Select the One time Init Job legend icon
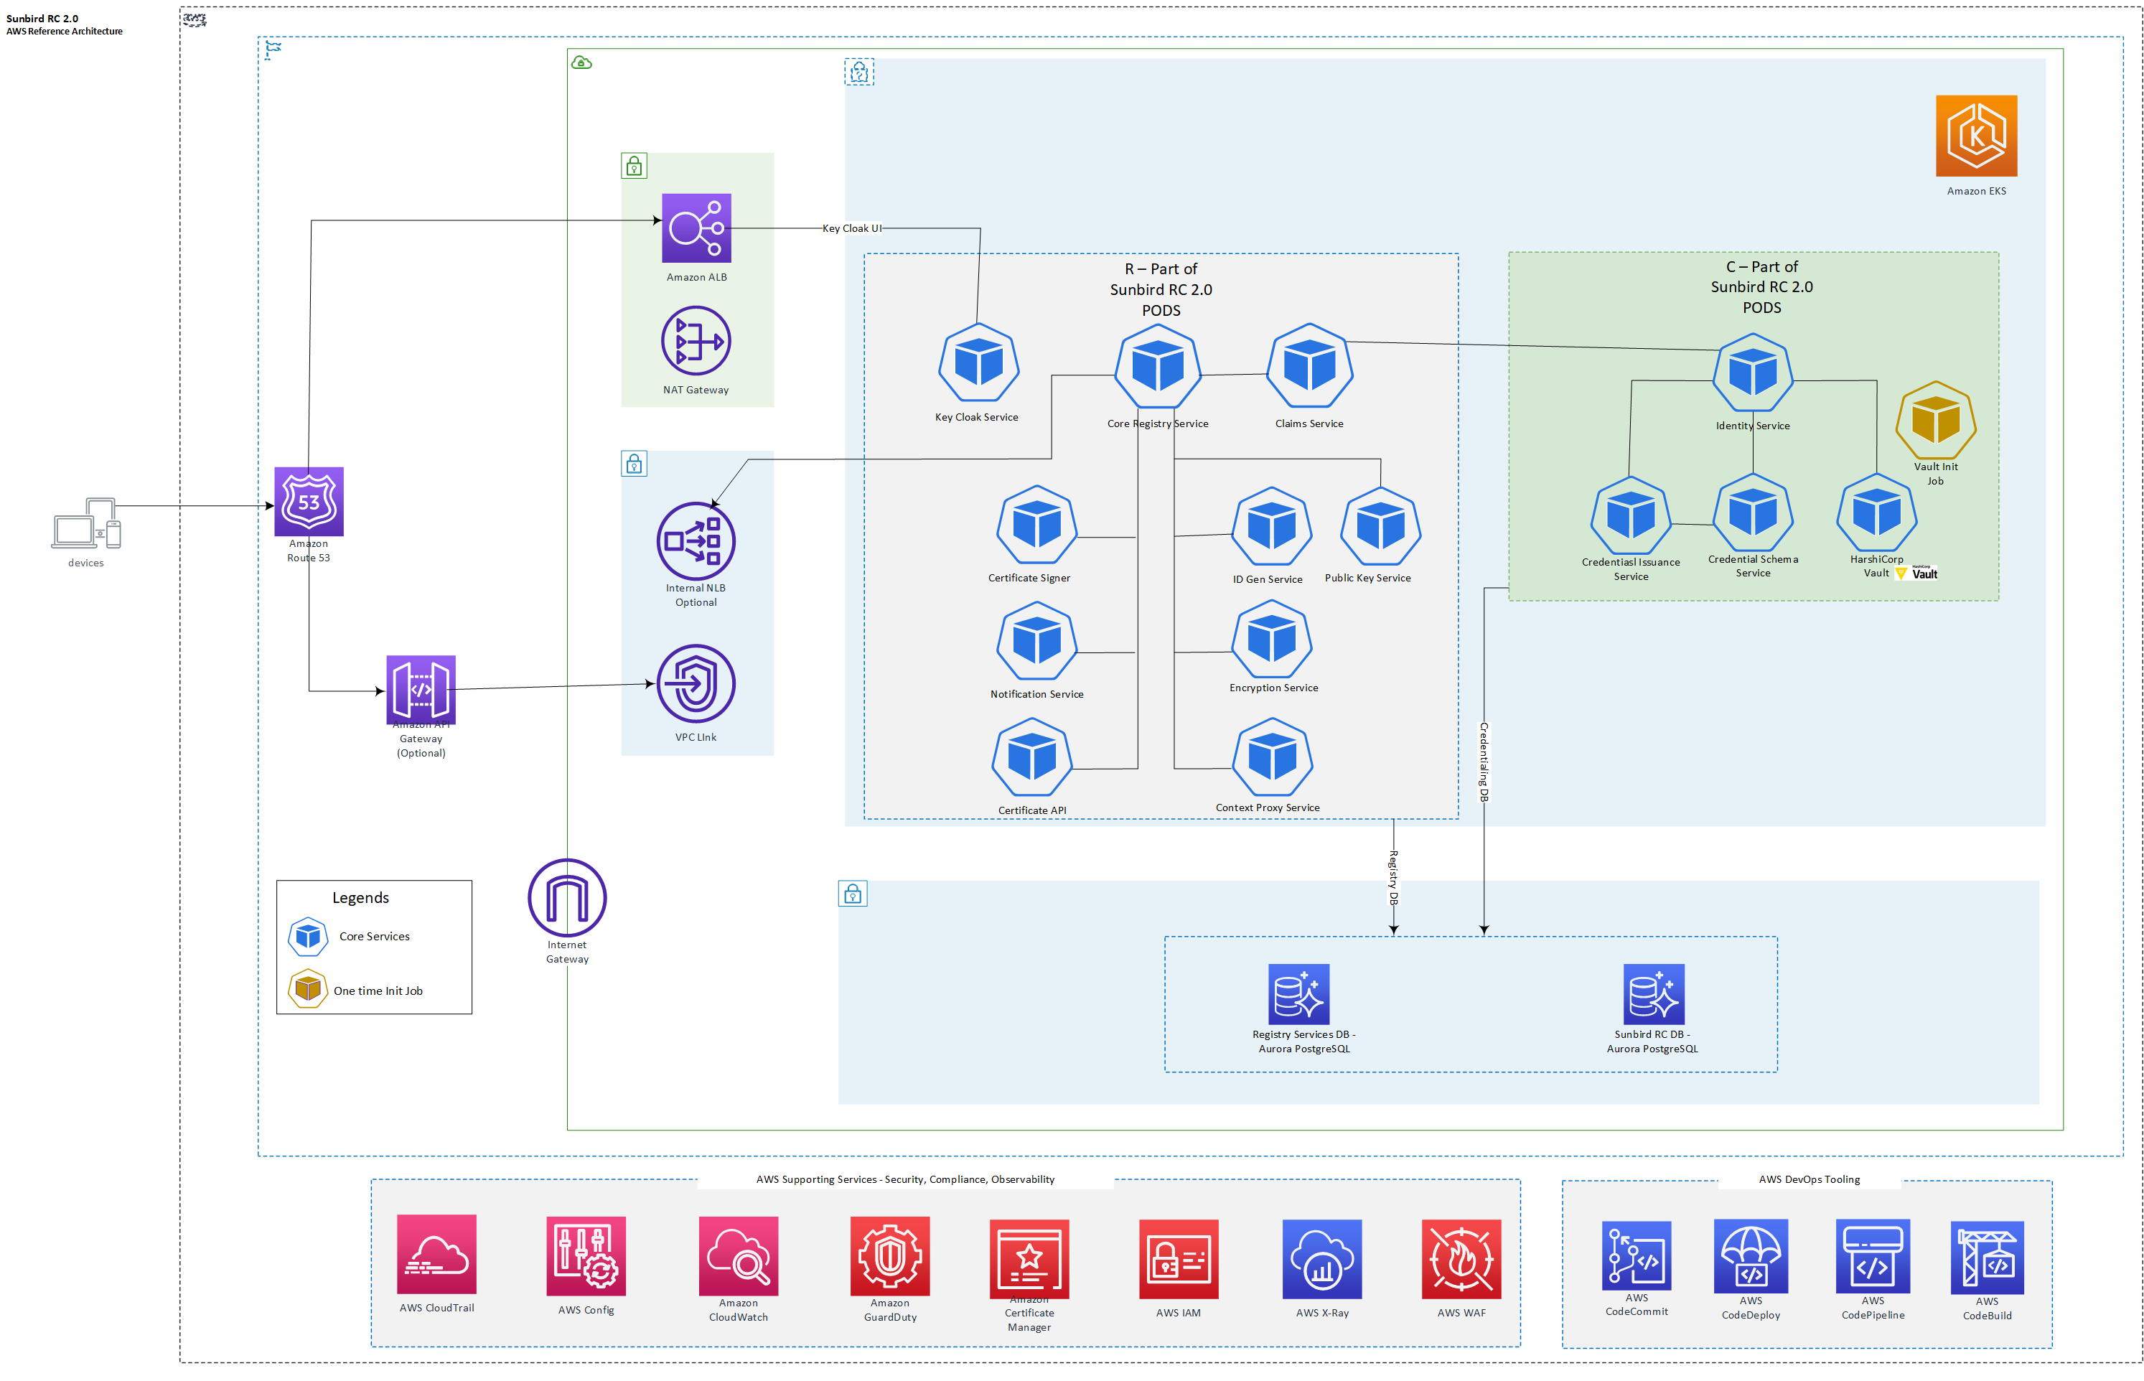Viewport: 2144px width, 1381px height. click(307, 988)
